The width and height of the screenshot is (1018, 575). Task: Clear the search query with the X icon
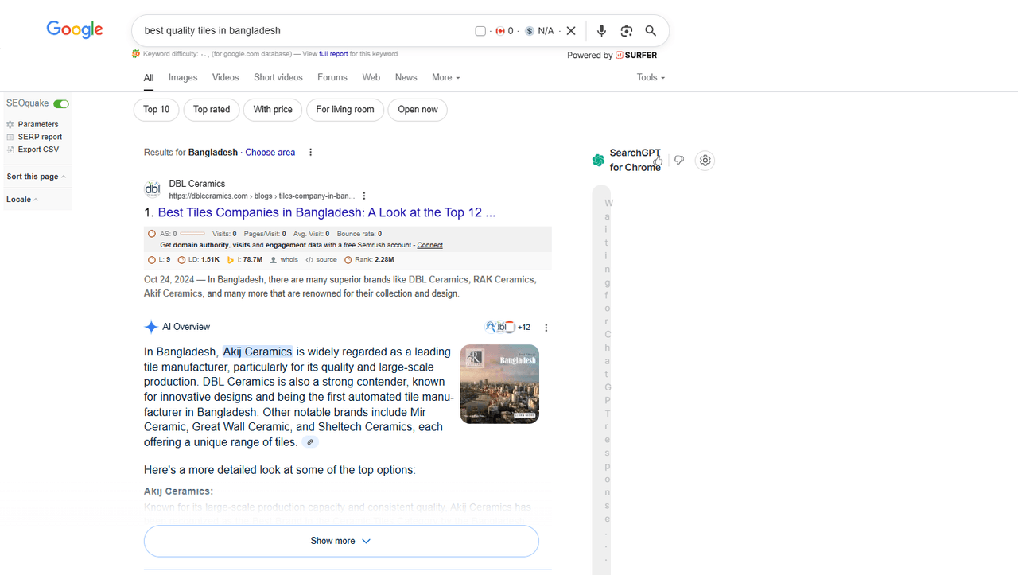pyautogui.click(x=570, y=31)
